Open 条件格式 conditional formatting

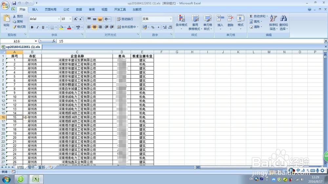(181, 23)
